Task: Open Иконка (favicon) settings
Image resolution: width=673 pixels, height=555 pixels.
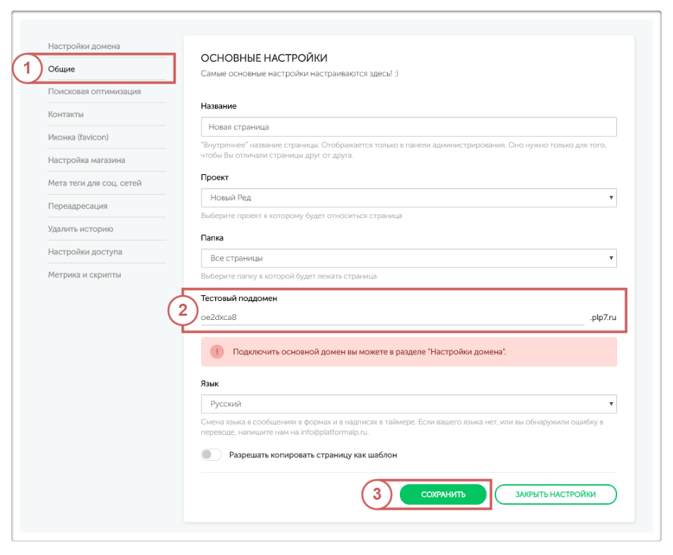Action: [79, 137]
